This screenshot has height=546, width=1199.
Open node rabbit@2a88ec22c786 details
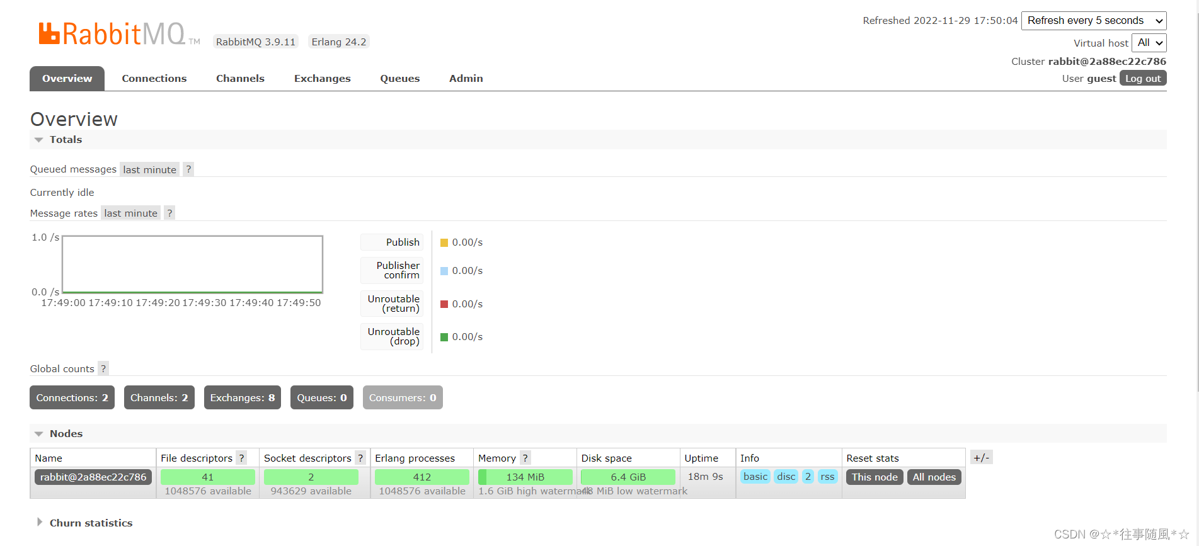pyautogui.click(x=93, y=477)
